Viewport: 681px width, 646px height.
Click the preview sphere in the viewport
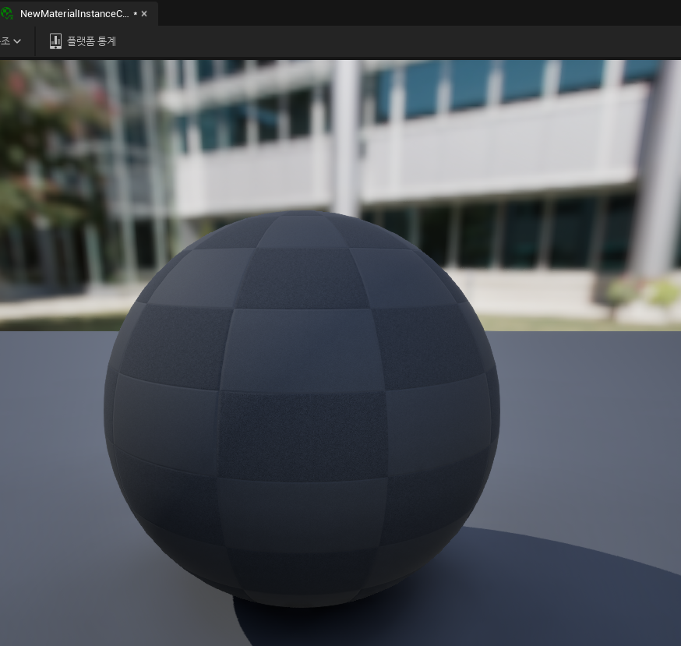point(302,408)
